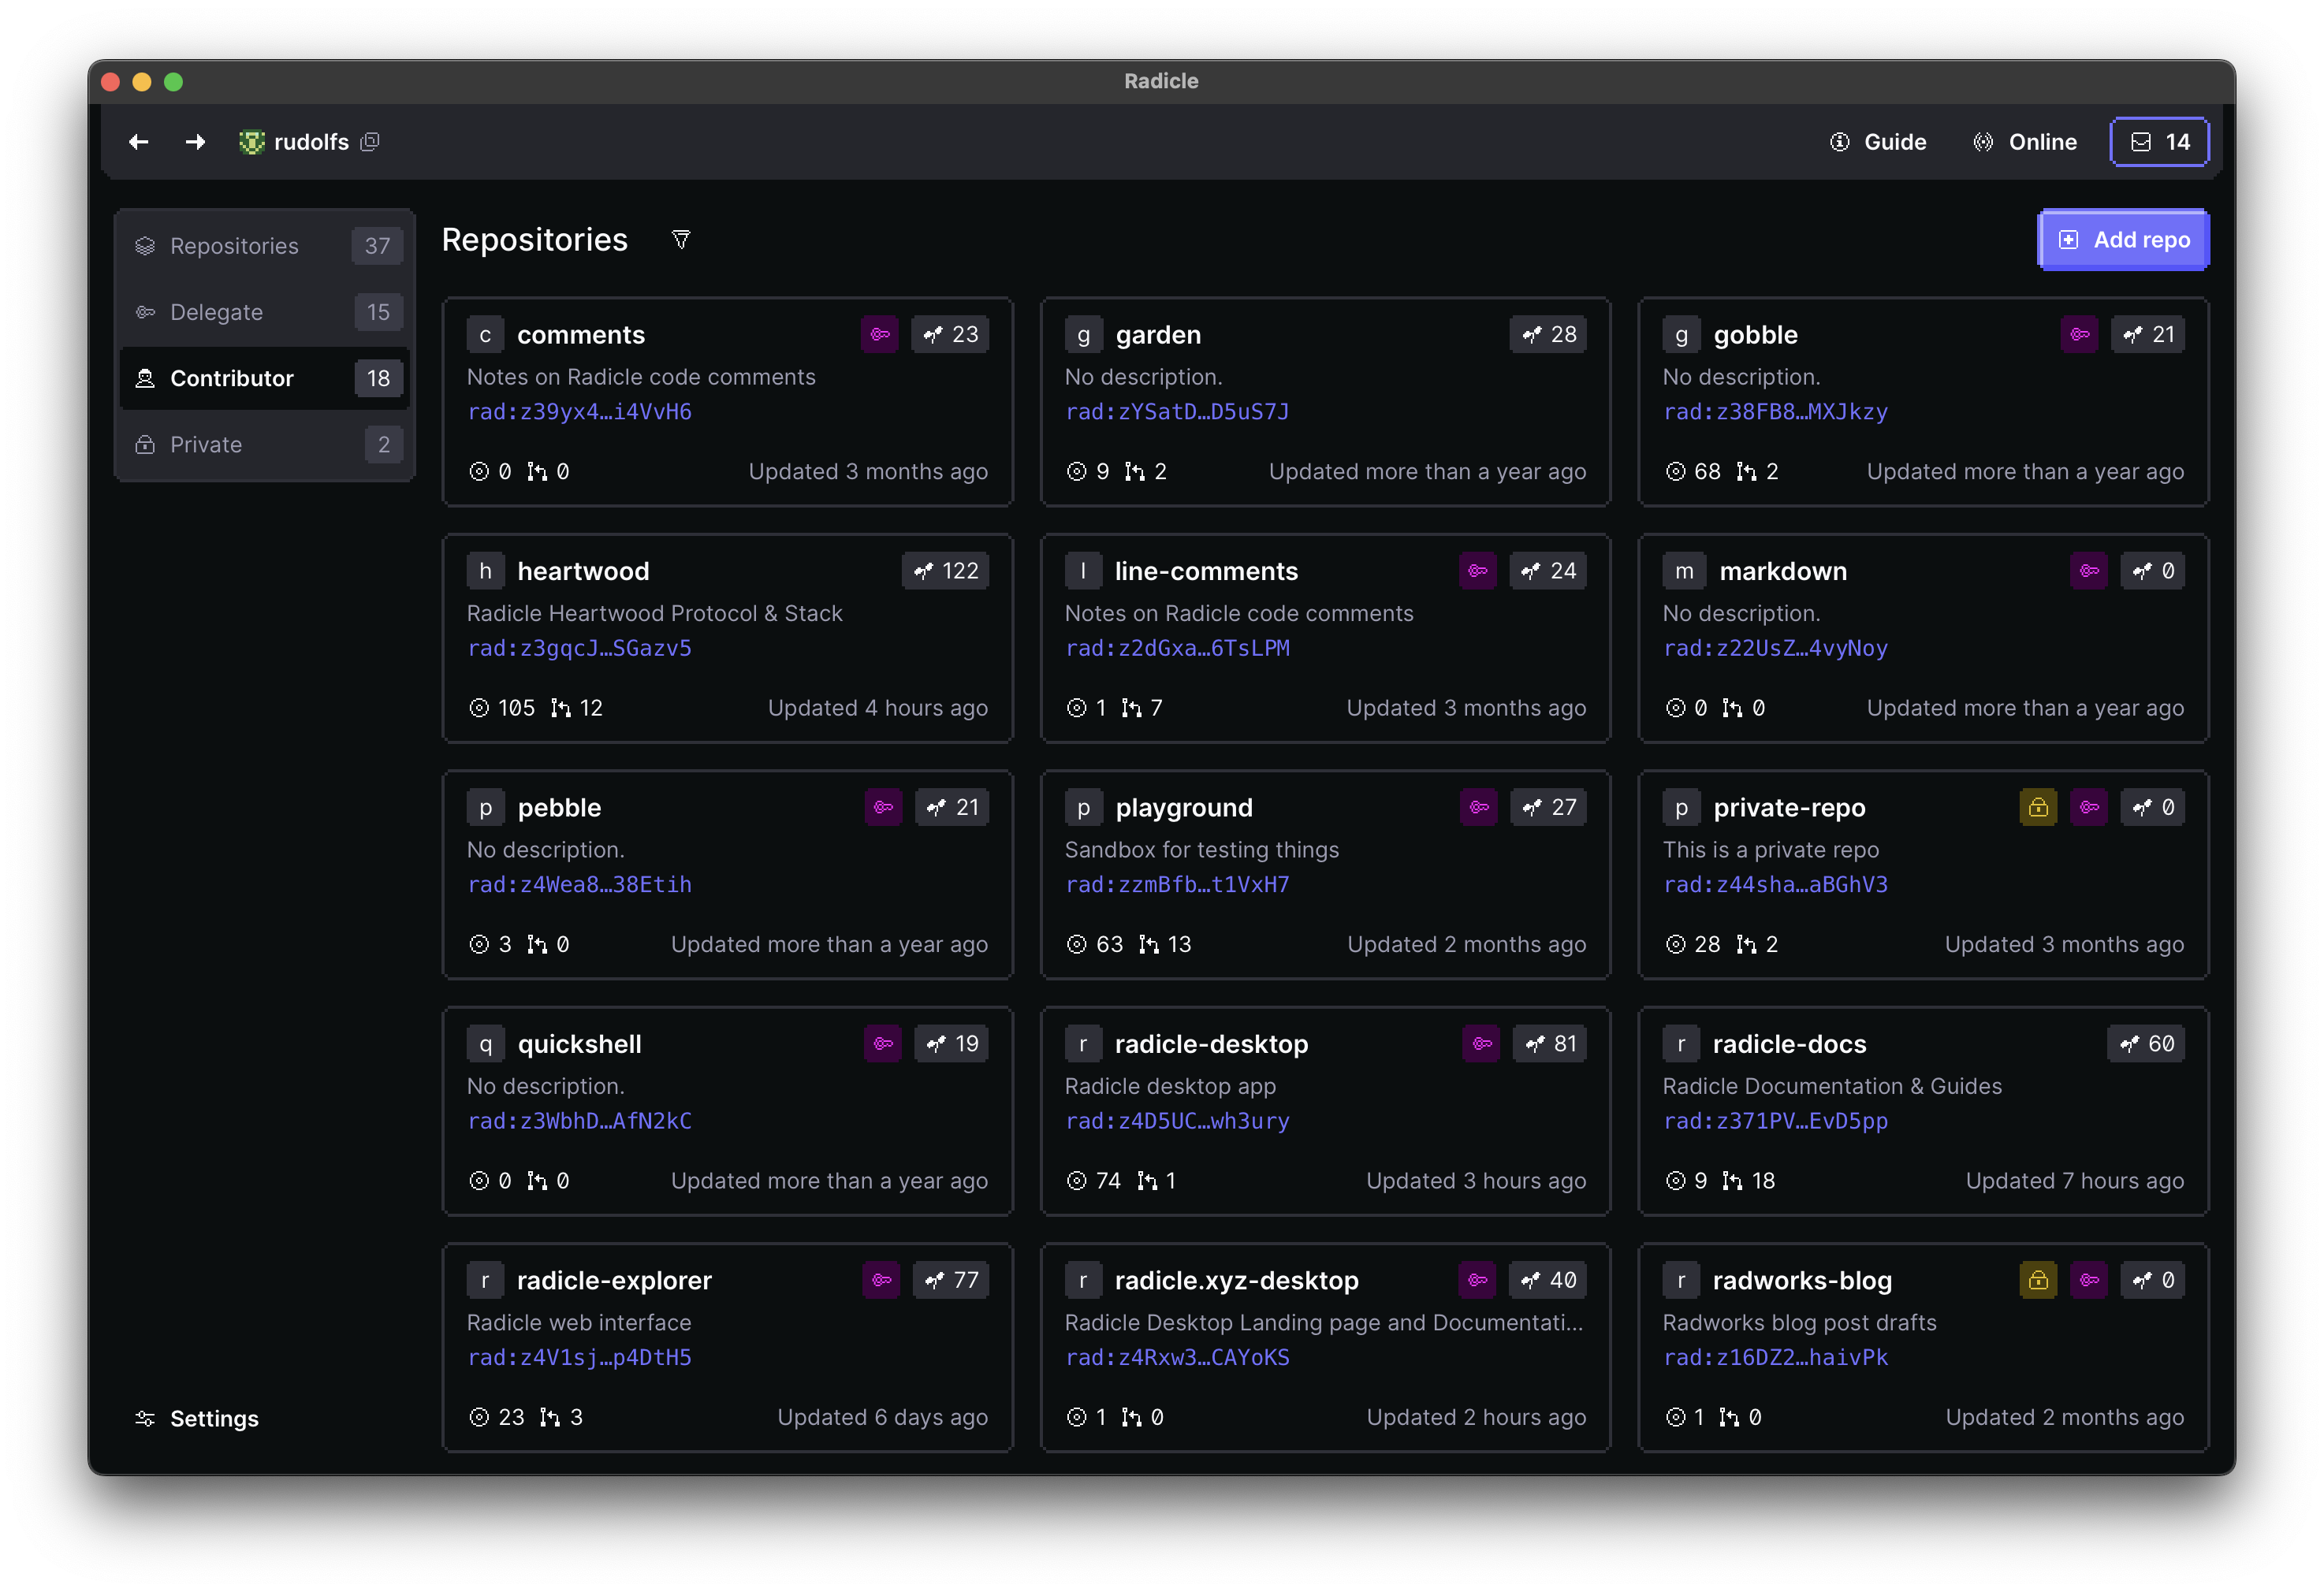The width and height of the screenshot is (2324, 1592).
Task: Click the delegate badge on private-repo card
Action: pyautogui.click(x=2089, y=807)
